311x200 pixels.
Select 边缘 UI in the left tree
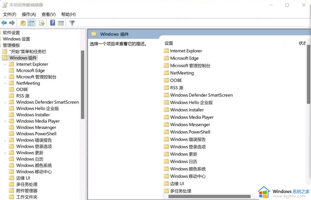click(23, 178)
